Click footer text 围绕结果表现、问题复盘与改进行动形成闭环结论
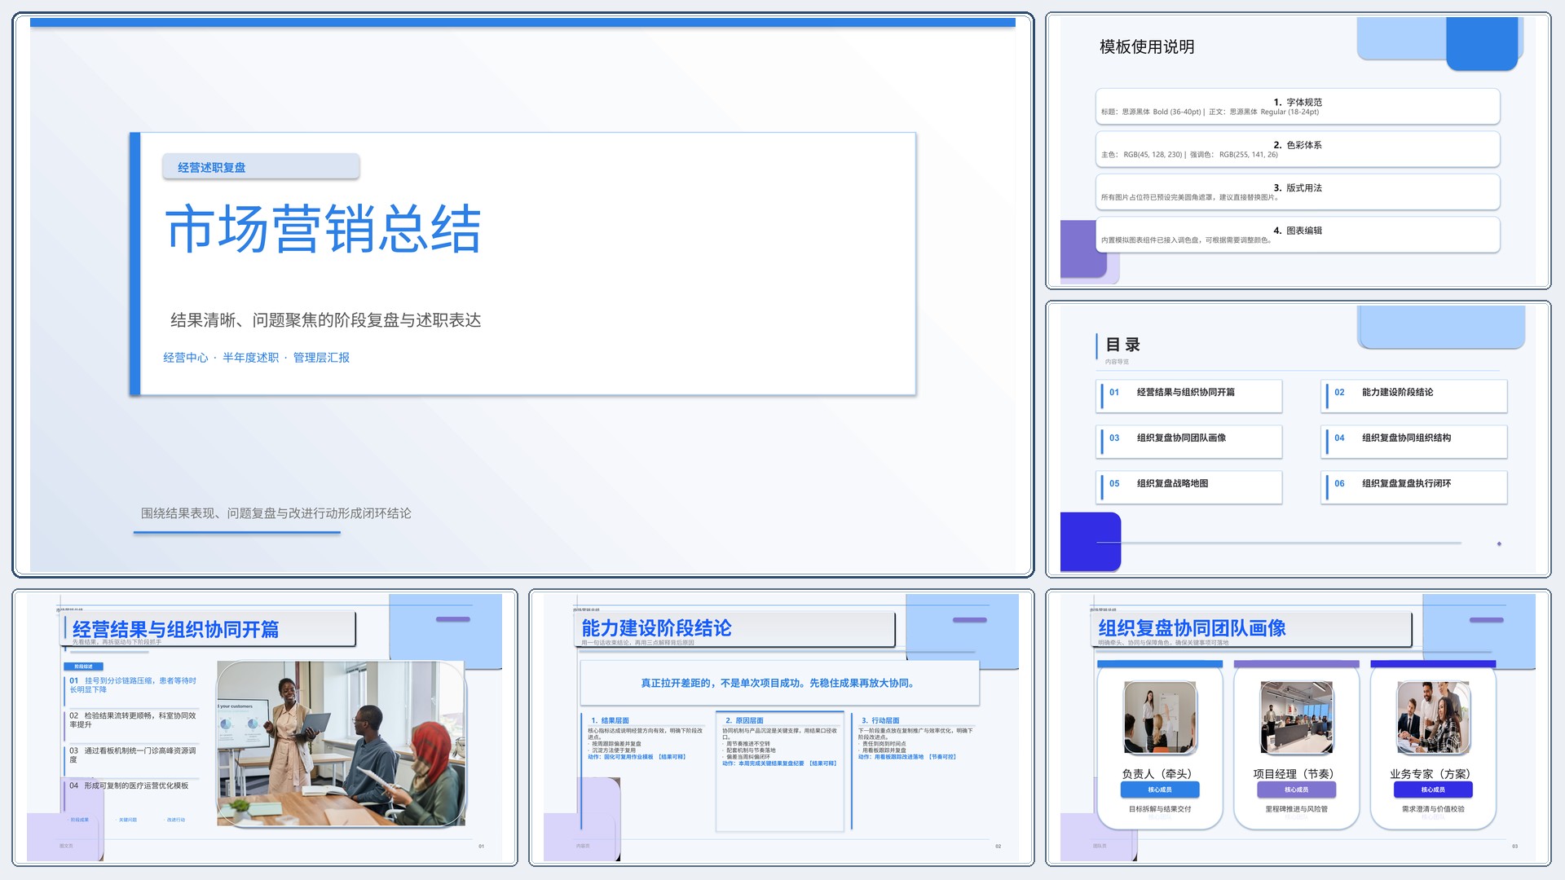The height and width of the screenshot is (880, 1565). [x=276, y=513]
